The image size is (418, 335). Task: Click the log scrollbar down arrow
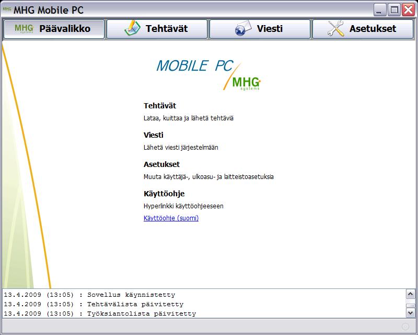click(410, 312)
